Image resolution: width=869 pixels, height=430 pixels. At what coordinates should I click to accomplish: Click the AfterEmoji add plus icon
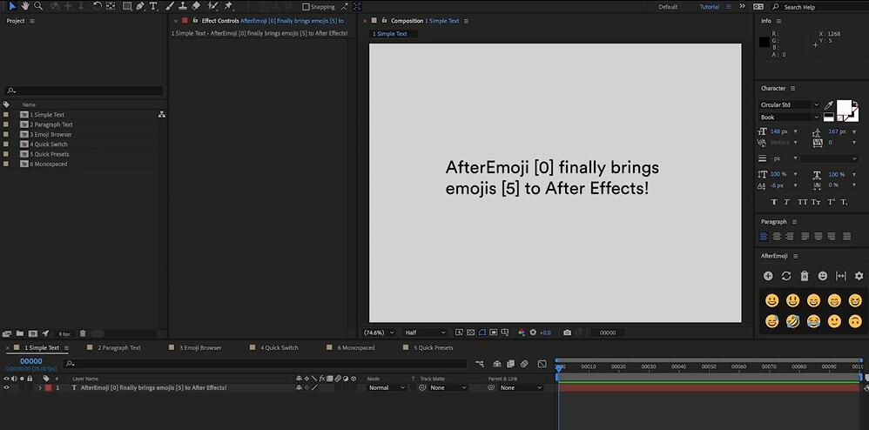[x=768, y=275]
